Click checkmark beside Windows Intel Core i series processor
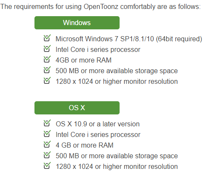Viewport: 203px width, 171px height. coord(47,48)
